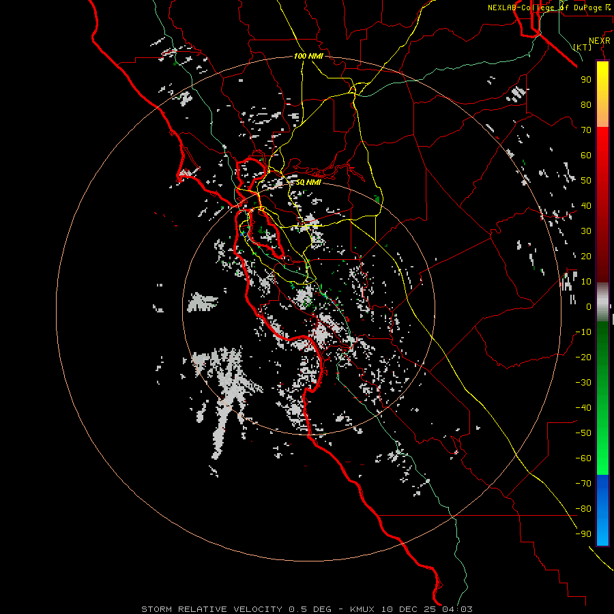Click the 04:03 timestamp
The image size is (614, 614).
coord(458,609)
